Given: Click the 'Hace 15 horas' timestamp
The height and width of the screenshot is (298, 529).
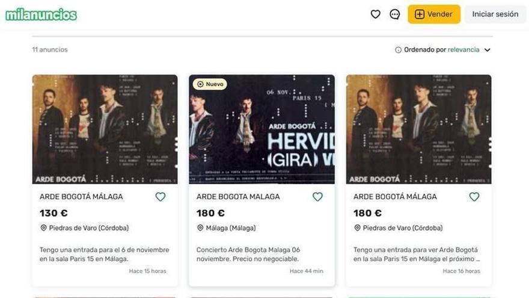Looking at the screenshot, I should pos(147,271).
